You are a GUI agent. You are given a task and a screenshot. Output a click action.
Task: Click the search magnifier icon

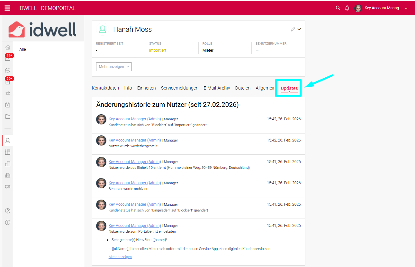(338, 8)
